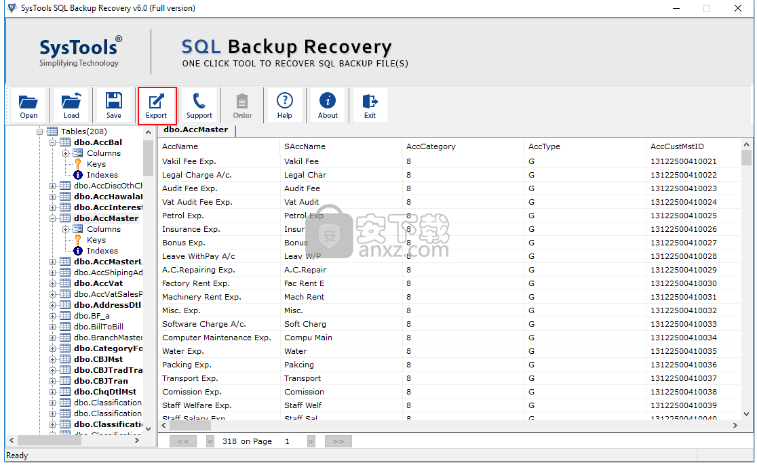Expand Columns under dbo.AccBal
Viewport: 757px width, 465px height.
[65, 153]
